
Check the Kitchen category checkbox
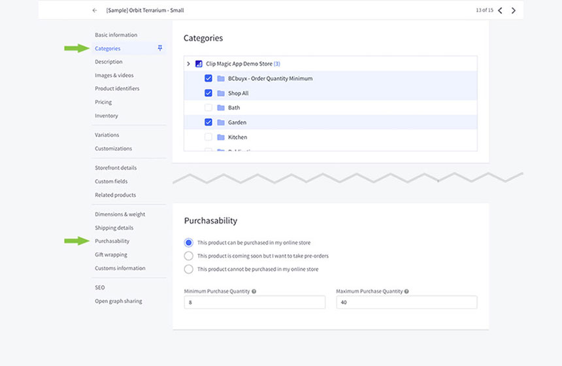tap(208, 137)
